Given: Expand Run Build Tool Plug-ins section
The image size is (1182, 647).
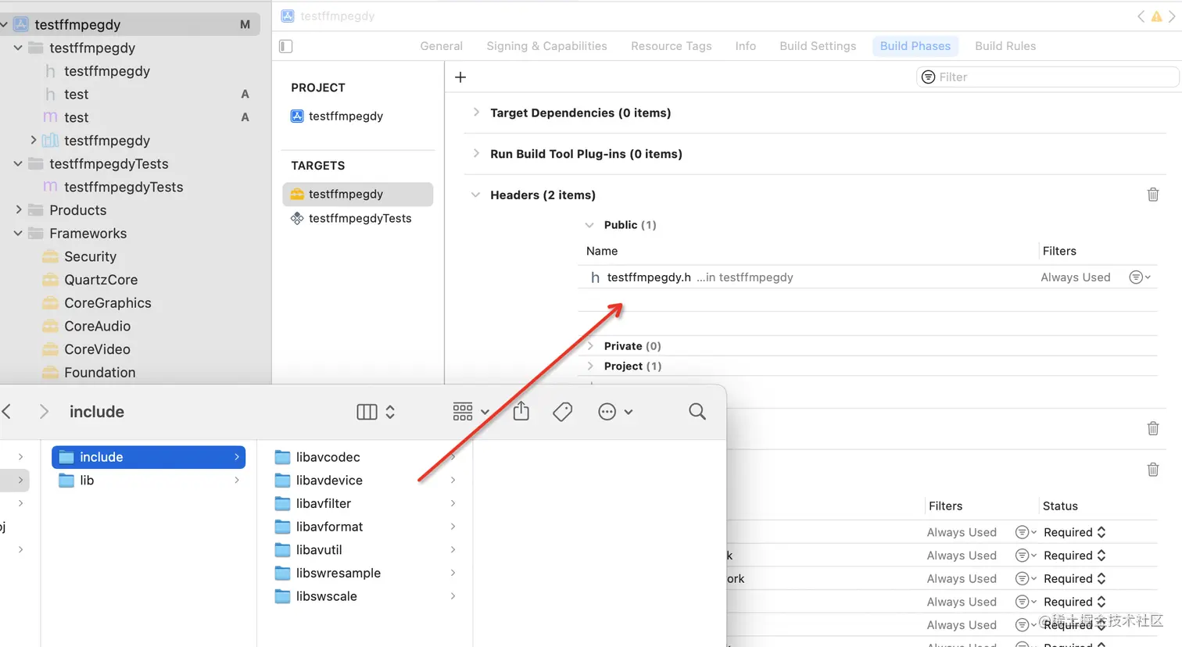Looking at the screenshot, I should (476, 154).
